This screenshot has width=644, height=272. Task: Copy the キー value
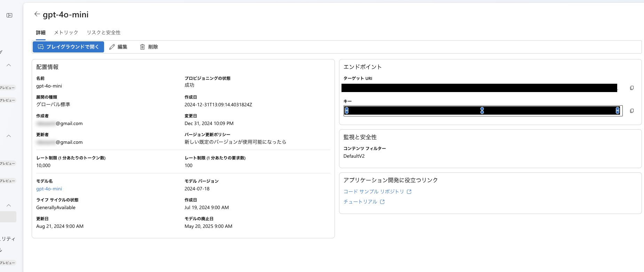click(x=632, y=111)
